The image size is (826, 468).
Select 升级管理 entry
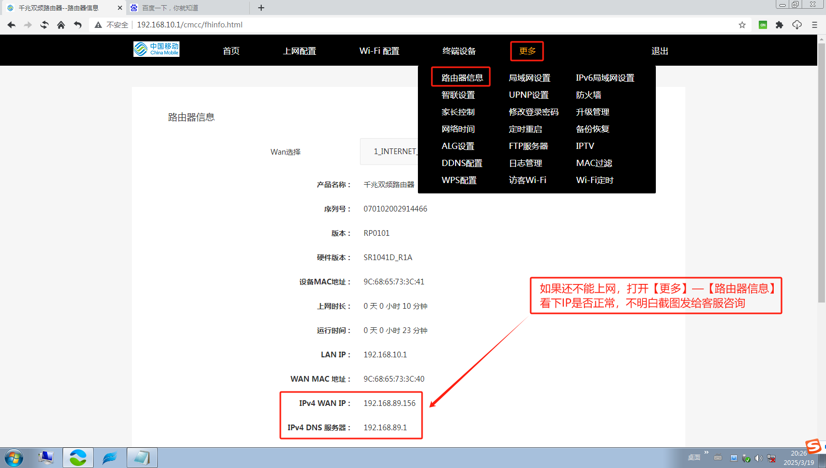593,112
